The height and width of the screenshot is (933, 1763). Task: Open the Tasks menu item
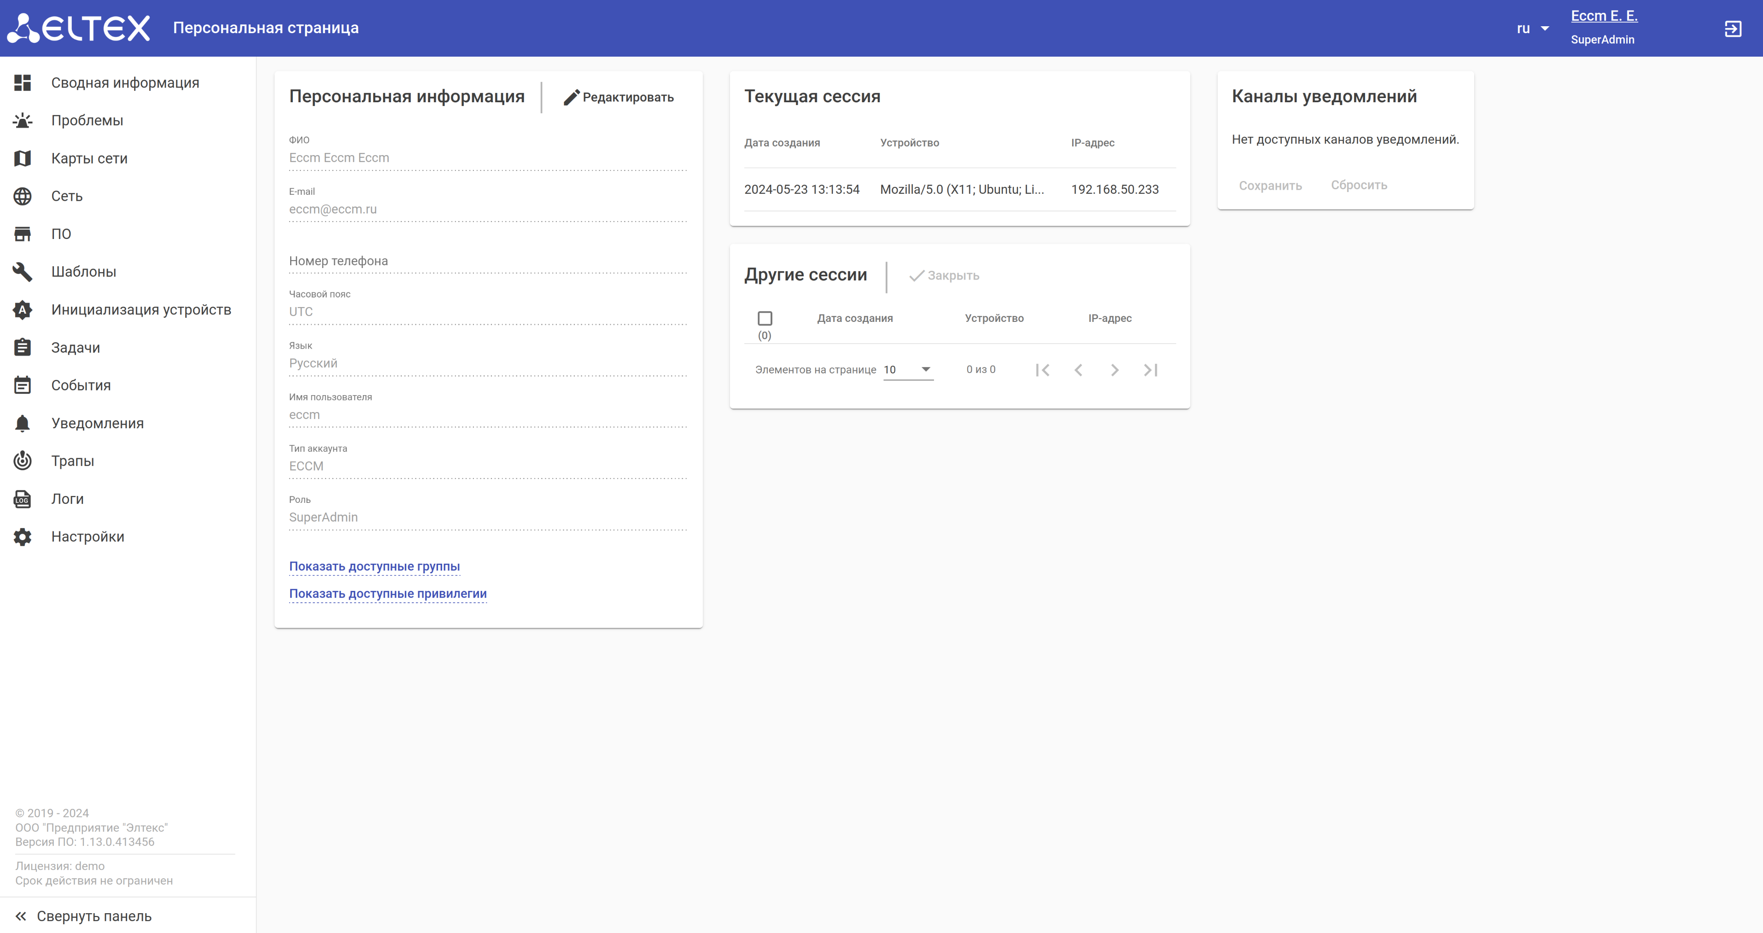click(x=75, y=348)
